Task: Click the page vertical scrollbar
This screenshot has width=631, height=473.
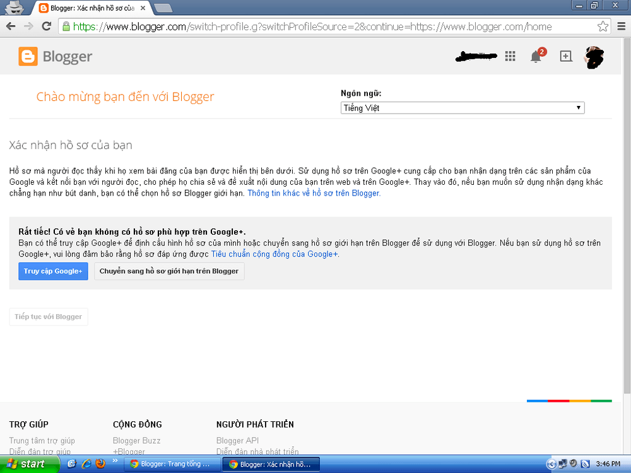Action: (x=627, y=217)
